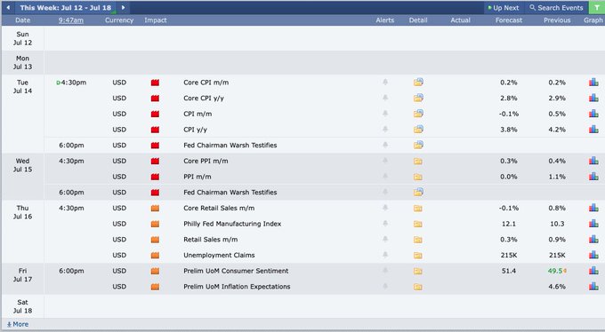The image size is (605, 332).
Task: Open graph for PPI m/m
Action: [593, 177]
